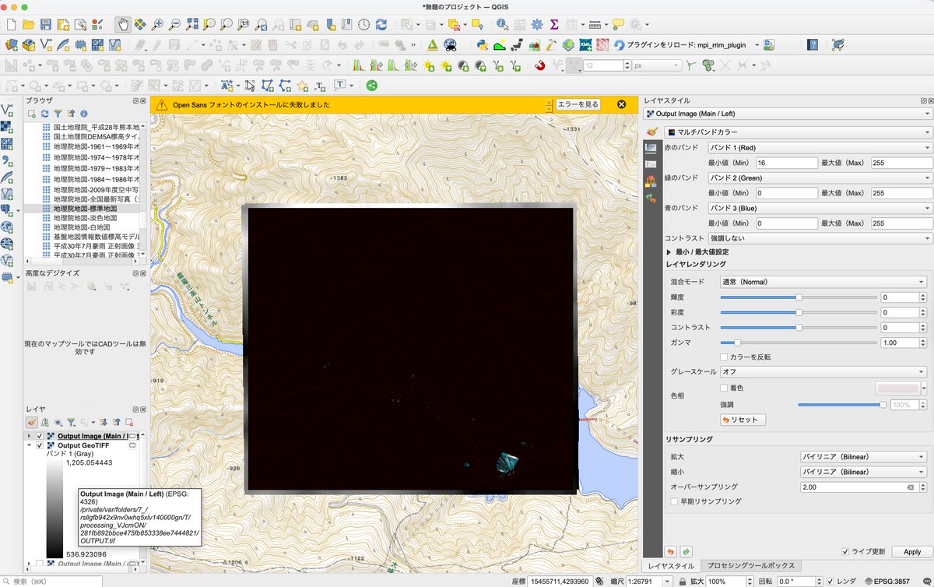This screenshot has width=934, height=587.
Task: Open the Data Source Manager icon
Action: click(11, 45)
